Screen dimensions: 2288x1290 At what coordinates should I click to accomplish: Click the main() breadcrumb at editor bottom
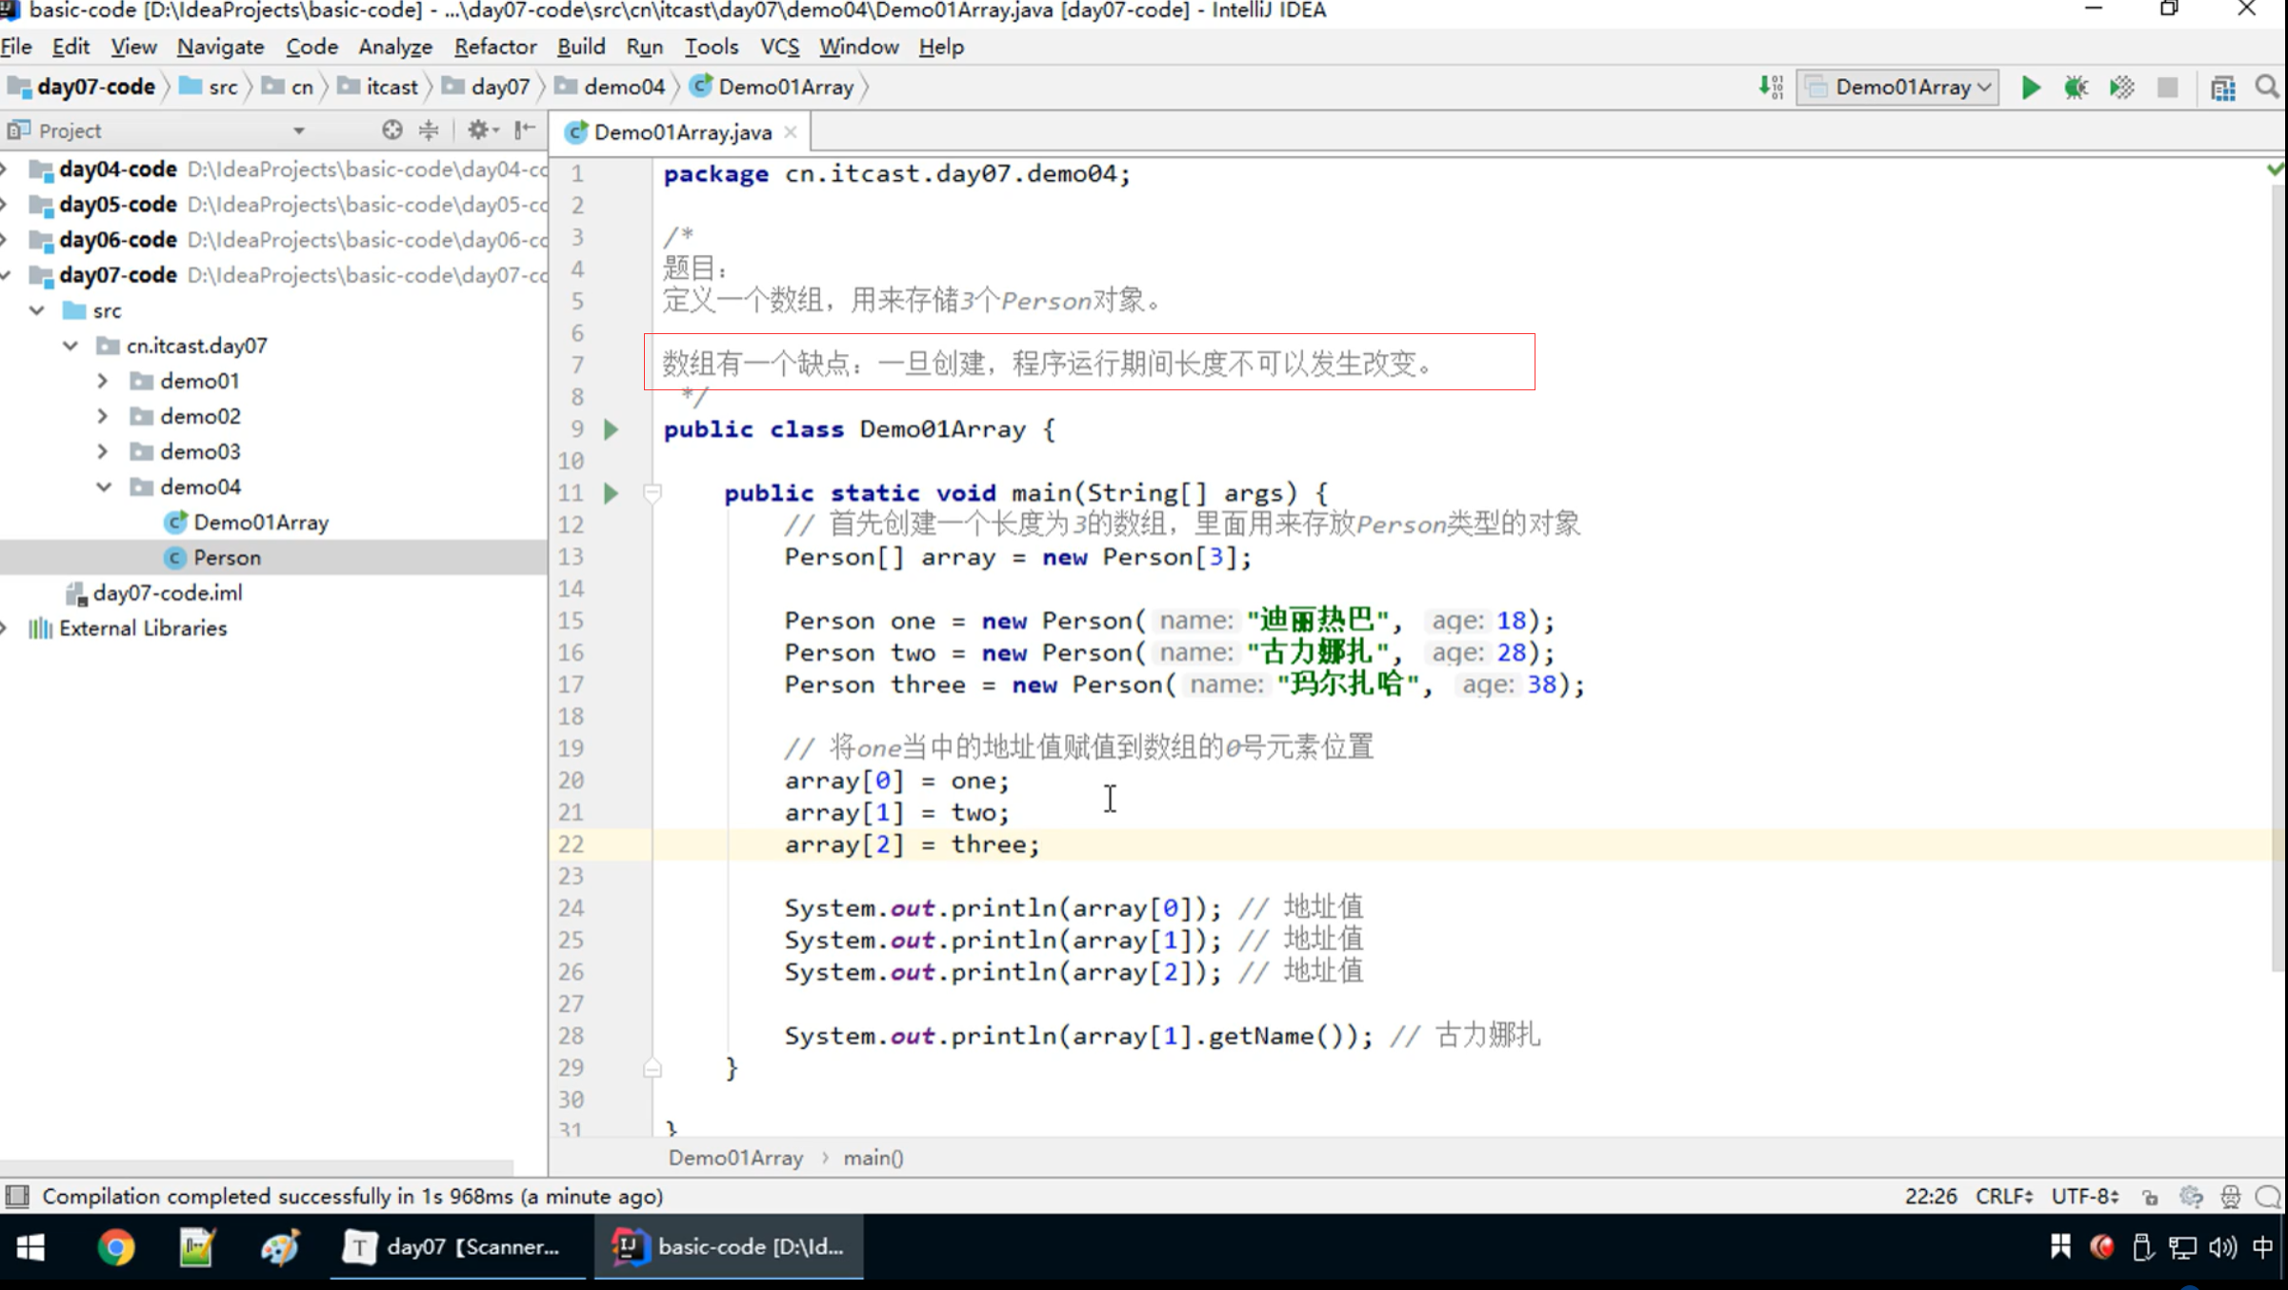tap(873, 1158)
